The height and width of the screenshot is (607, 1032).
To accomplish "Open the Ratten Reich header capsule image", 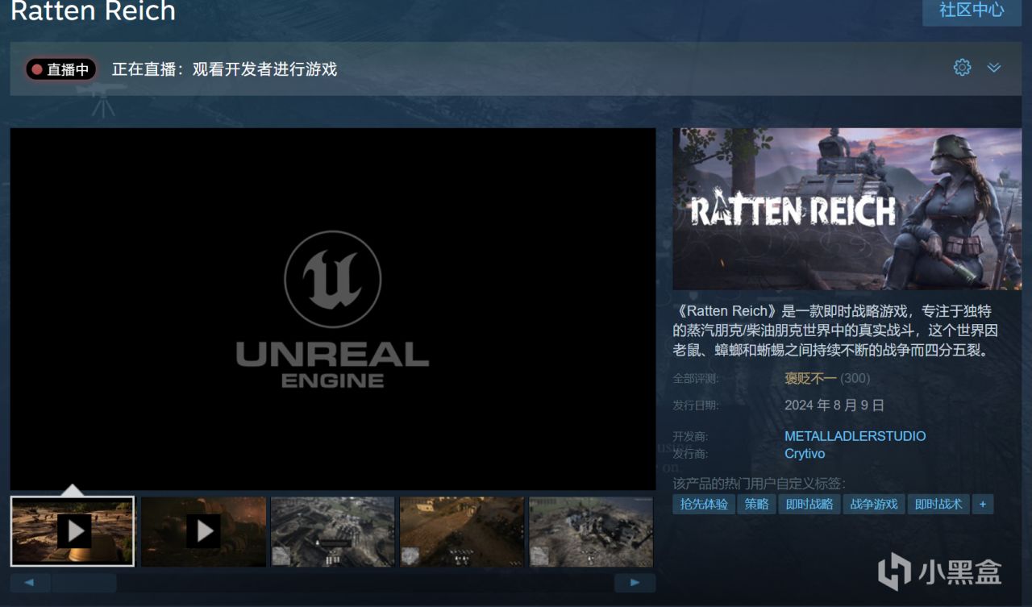I will (x=847, y=209).
